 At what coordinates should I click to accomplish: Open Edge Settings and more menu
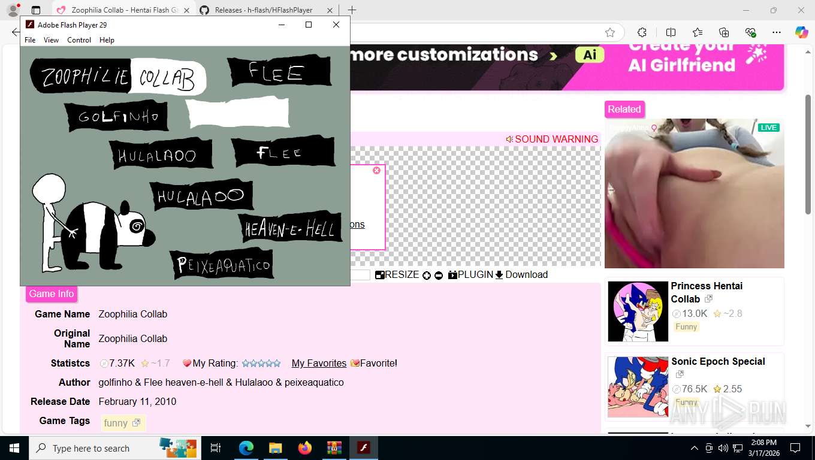click(777, 32)
